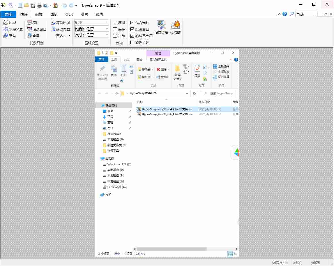The height and width of the screenshot is (266, 334).
Task: Start a 平移区域 pan region capture
Action: point(13,29)
